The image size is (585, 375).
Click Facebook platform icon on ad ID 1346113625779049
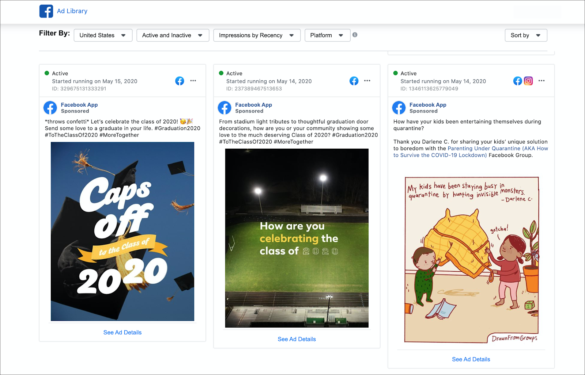517,81
